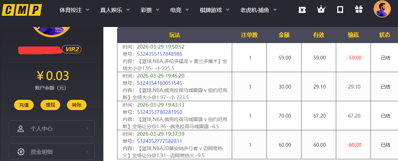Open the 体育投注 menu
This screenshot has height=161, width=398.
point(71,10)
